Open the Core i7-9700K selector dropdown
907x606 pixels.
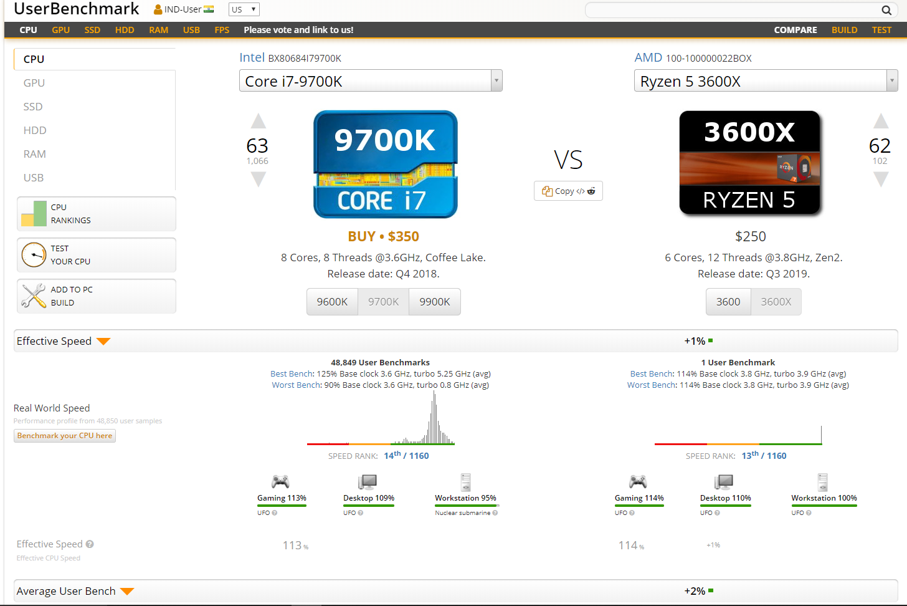point(371,81)
